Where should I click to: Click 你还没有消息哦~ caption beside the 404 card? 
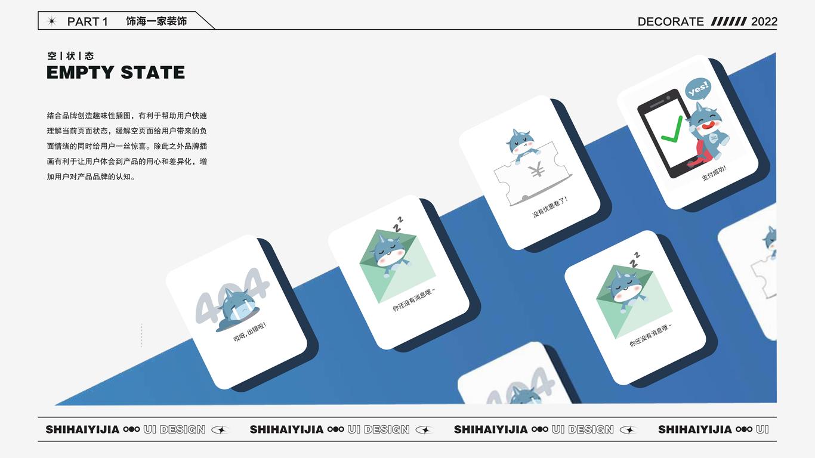tap(414, 300)
